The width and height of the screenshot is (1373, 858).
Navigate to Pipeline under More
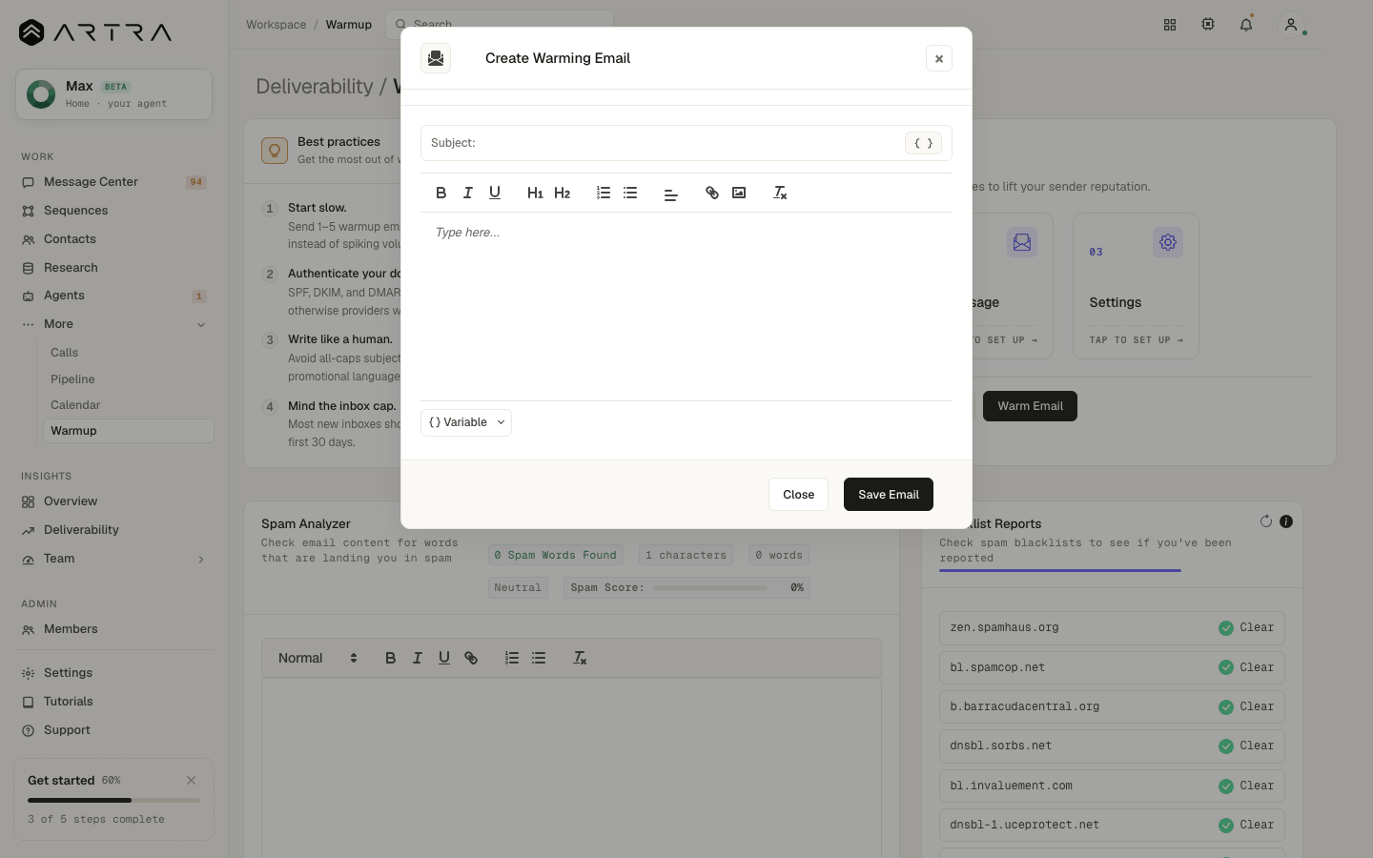128,379
